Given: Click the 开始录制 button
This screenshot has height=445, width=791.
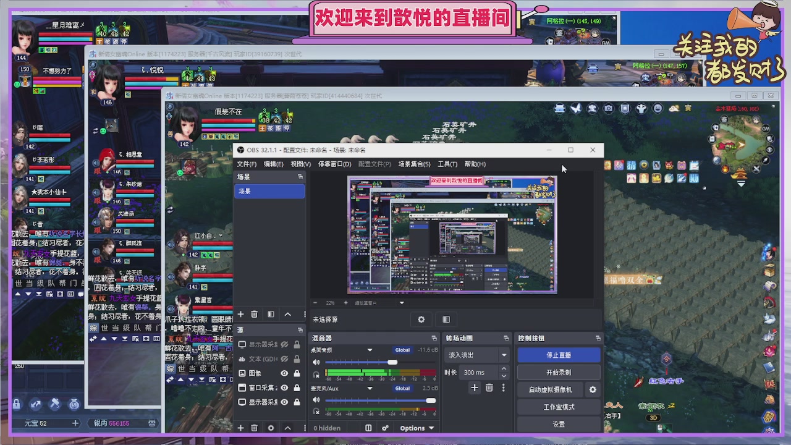Looking at the screenshot, I should pos(559,373).
